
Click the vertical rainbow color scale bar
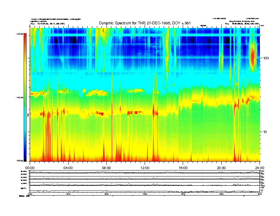click(25, 97)
